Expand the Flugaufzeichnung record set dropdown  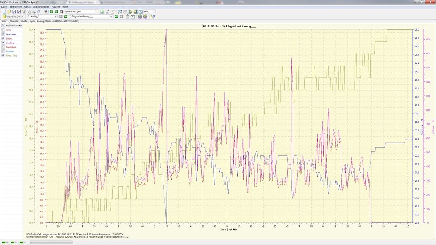111,17
